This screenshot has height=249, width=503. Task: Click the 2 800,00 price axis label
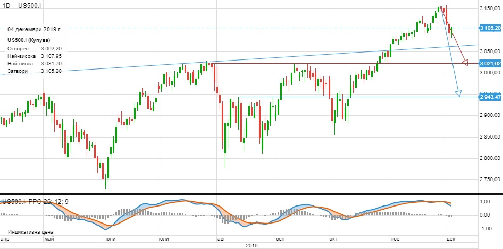(490, 158)
